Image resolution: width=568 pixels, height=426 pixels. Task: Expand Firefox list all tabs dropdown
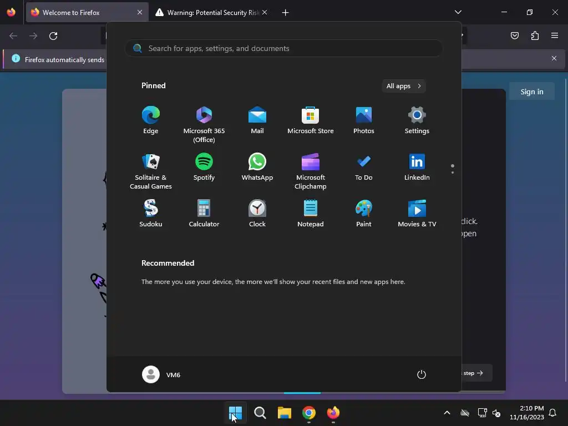coord(458,12)
